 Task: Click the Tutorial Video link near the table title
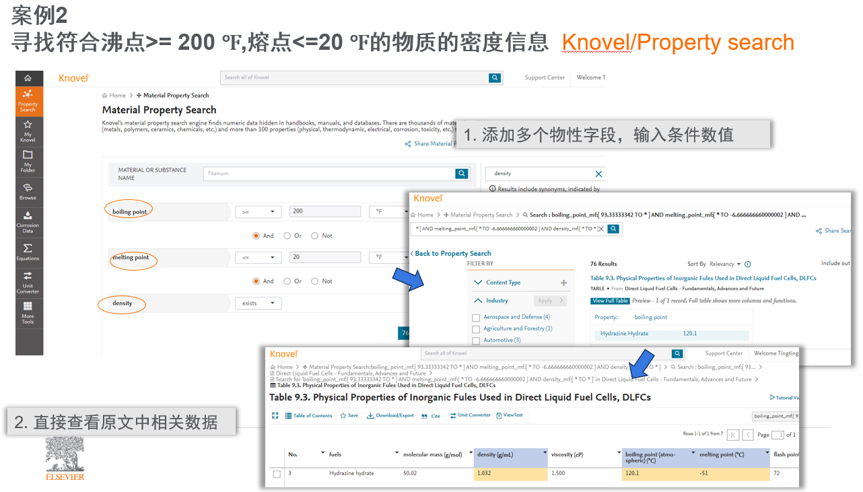point(785,398)
